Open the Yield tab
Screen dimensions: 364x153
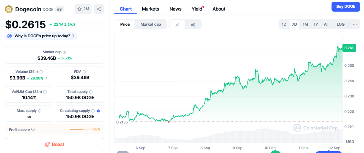pyautogui.click(x=197, y=9)
